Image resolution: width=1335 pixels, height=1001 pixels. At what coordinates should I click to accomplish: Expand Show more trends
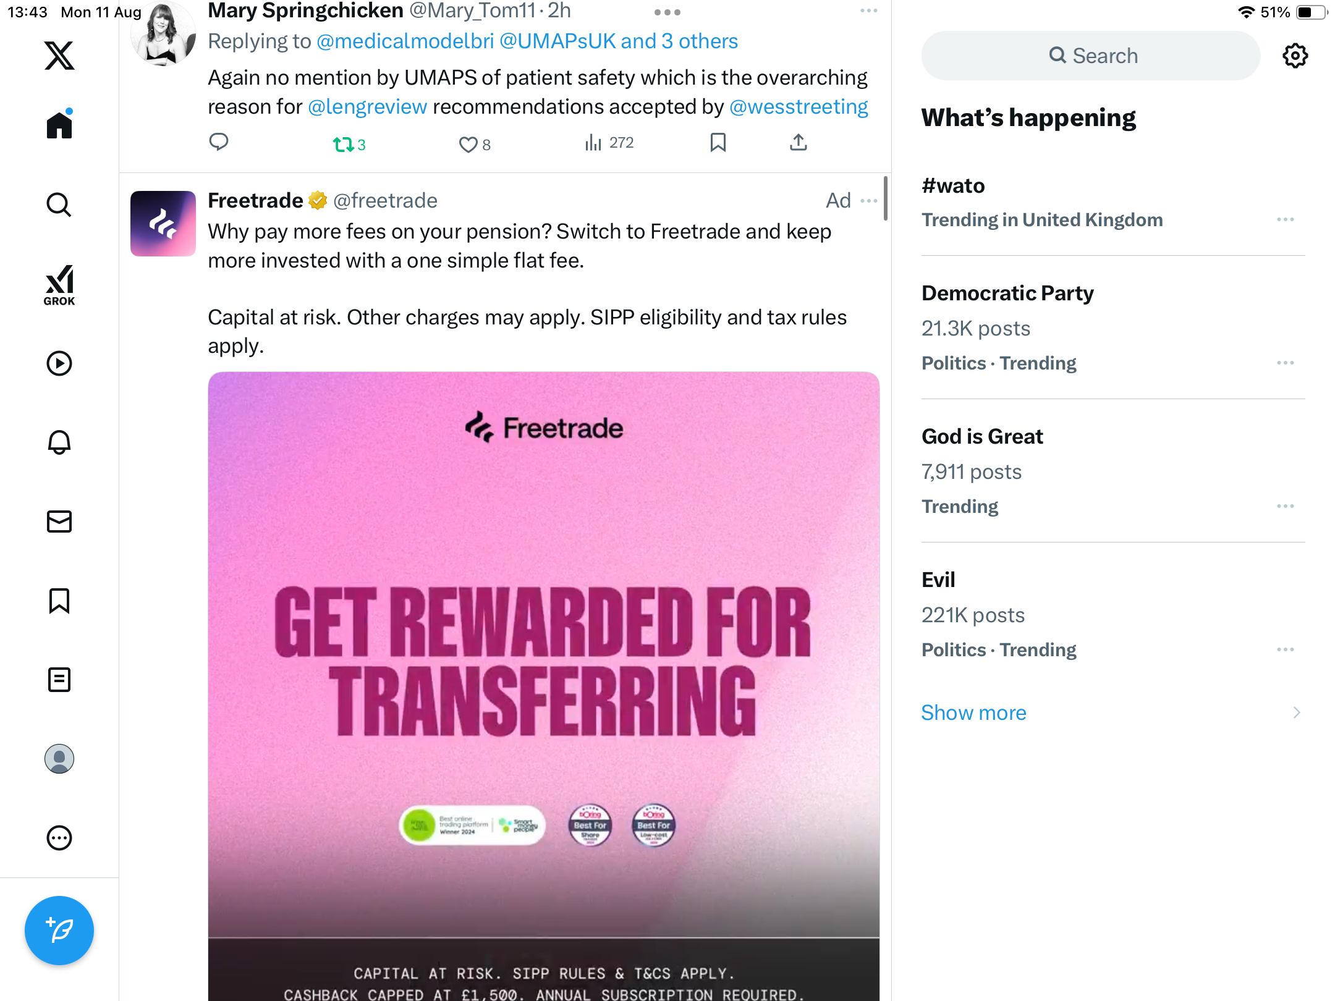(974, 712)
